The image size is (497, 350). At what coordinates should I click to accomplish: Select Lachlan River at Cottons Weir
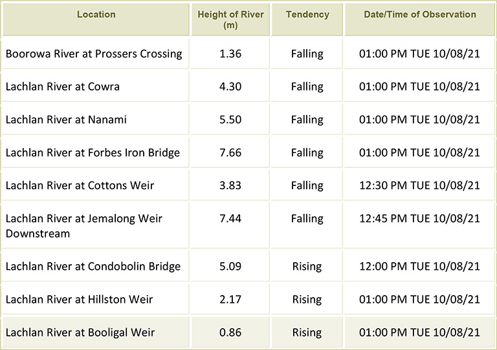(80, 185)
